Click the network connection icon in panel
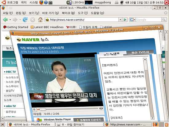 click(122, 2)
